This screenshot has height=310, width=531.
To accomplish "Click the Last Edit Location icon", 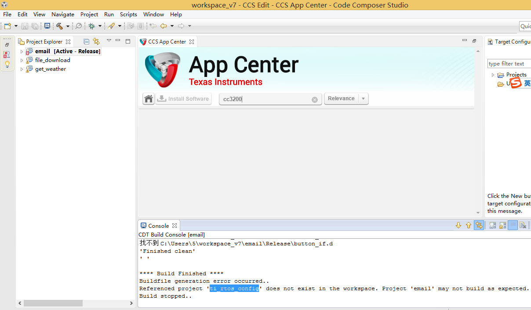I will point(153,26).
